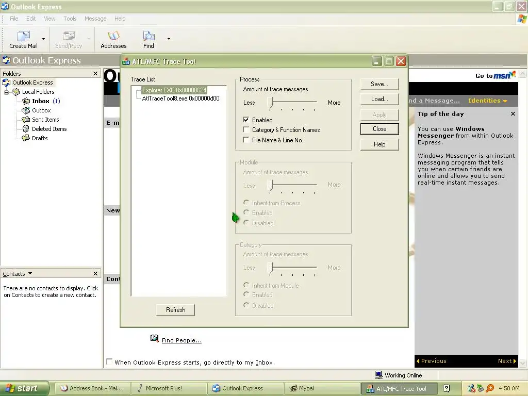This screenshot has width=528, height=396.
Task: Select Inherit from Process radio button
Action: click(x=246, y=203)
